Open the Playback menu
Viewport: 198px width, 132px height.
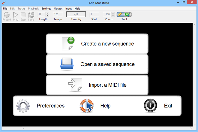33,9
